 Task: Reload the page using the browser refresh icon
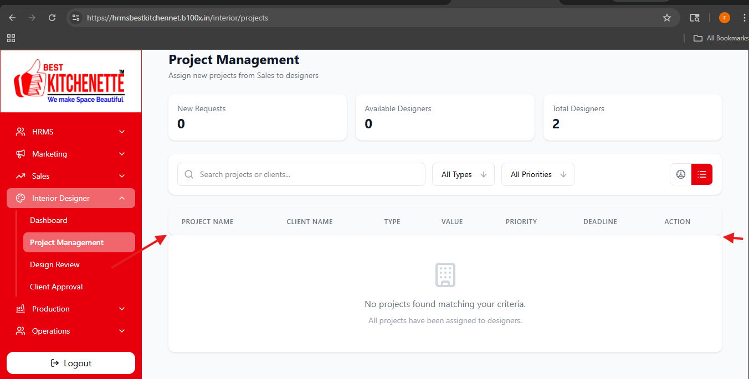[x=52, y=18]
